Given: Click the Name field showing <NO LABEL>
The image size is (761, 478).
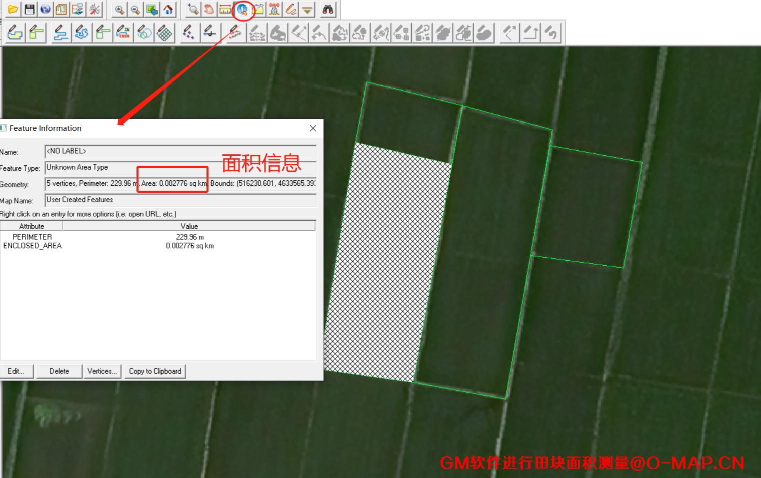Looking at the screenshot, I should click(180, 151).
